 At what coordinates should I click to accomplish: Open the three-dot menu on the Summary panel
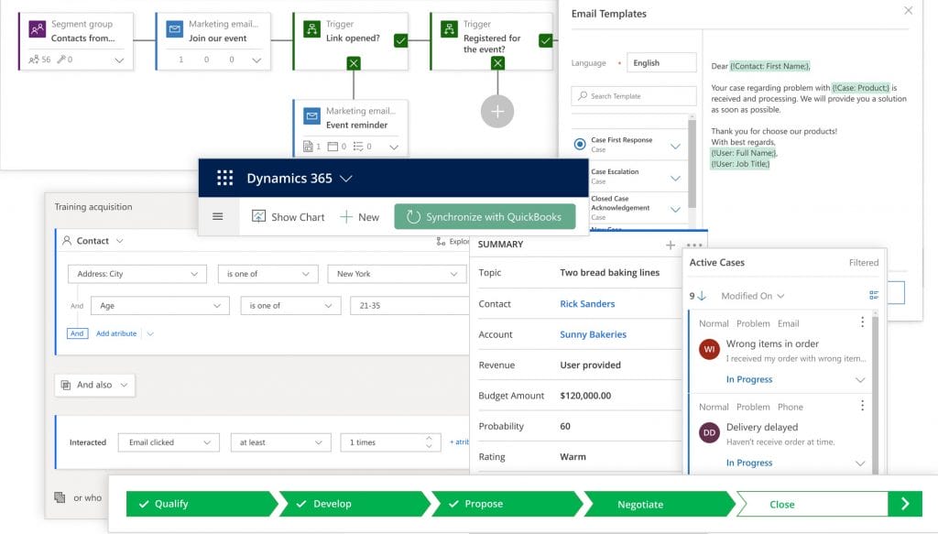(693, 245)
